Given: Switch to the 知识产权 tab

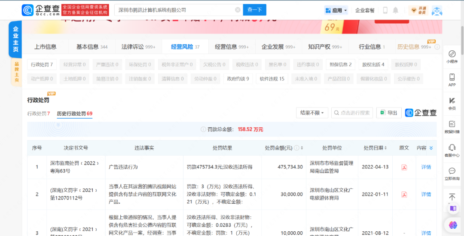Looking at the screenshot, I should coord(325,47).
